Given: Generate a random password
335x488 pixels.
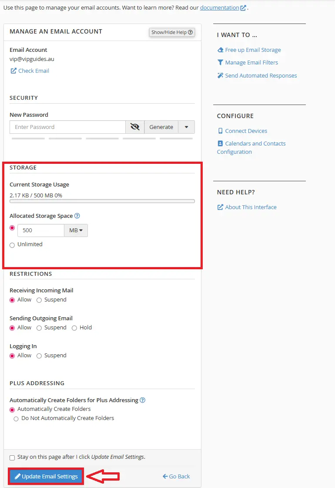Looking at the screenshot, I should coord(161,127).
